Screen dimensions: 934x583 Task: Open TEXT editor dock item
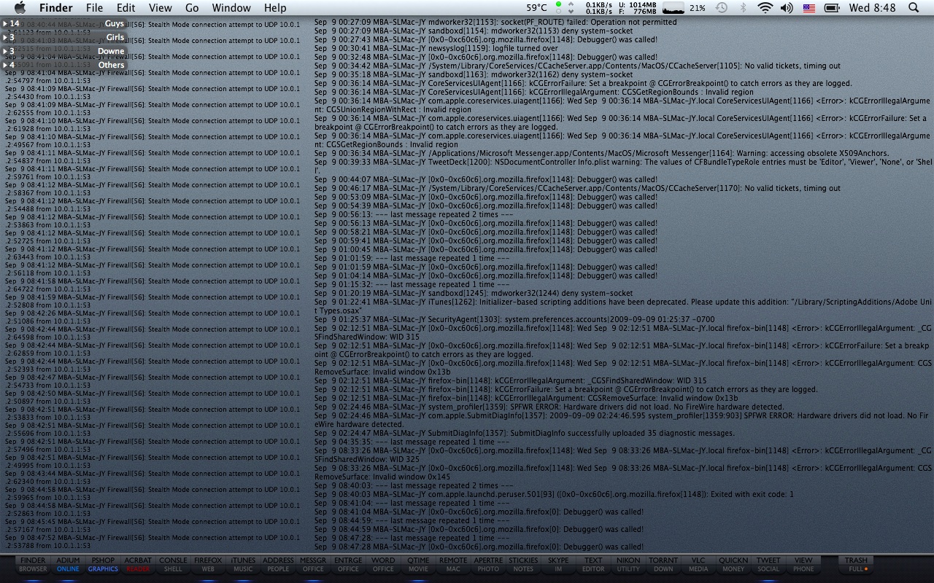(593, 565)
